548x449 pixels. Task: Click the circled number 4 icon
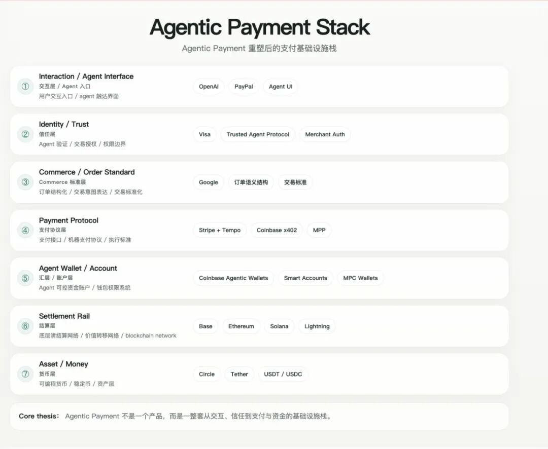(x=25, y=230)
